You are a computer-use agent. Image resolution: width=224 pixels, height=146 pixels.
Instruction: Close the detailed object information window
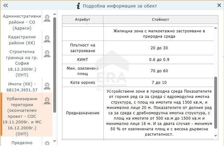point(219,5)
